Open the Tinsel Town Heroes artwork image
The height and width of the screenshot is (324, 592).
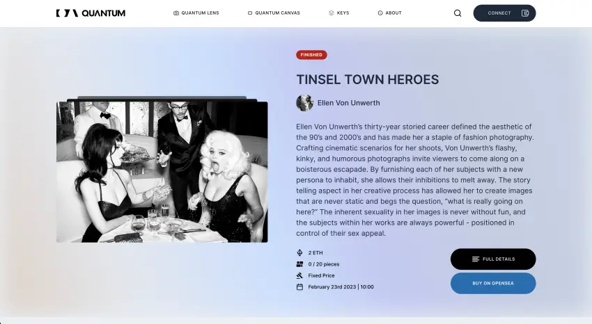[x=162, y=172]
